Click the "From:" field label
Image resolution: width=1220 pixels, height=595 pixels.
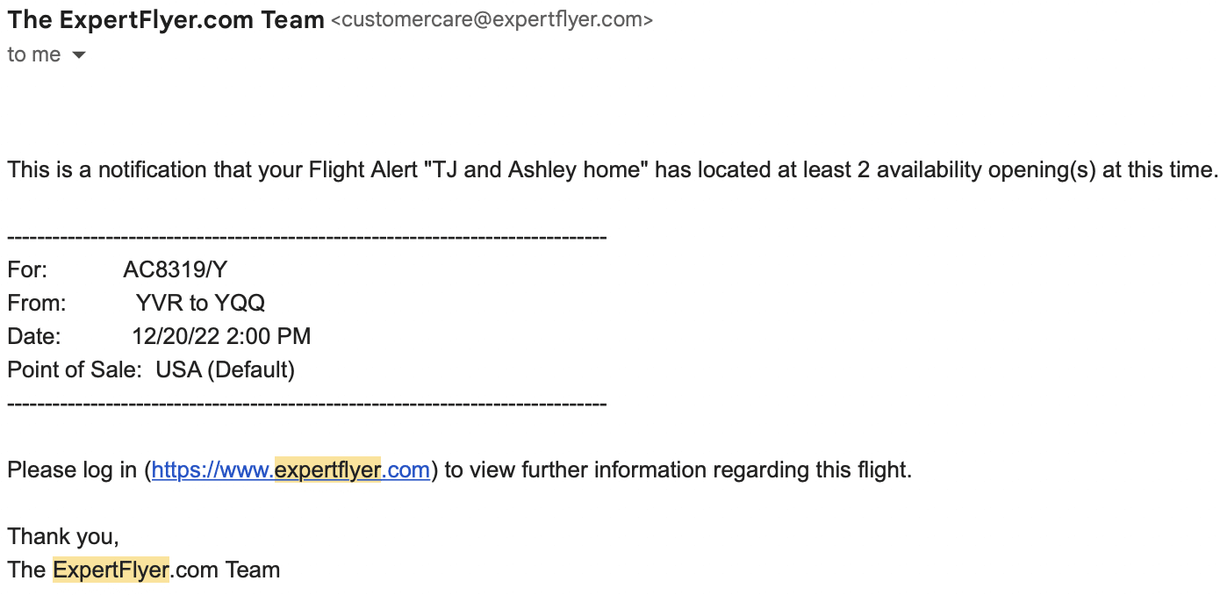pos(37,304)
